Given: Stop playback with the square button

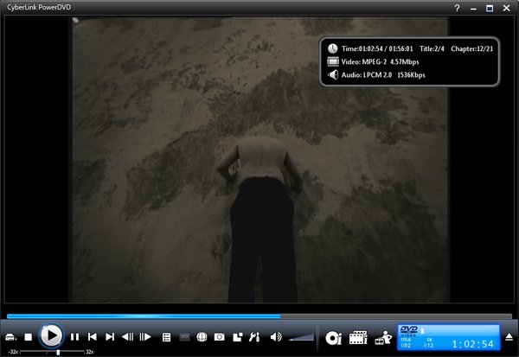Looking at the screenshot, I should [x=29, y=337].
